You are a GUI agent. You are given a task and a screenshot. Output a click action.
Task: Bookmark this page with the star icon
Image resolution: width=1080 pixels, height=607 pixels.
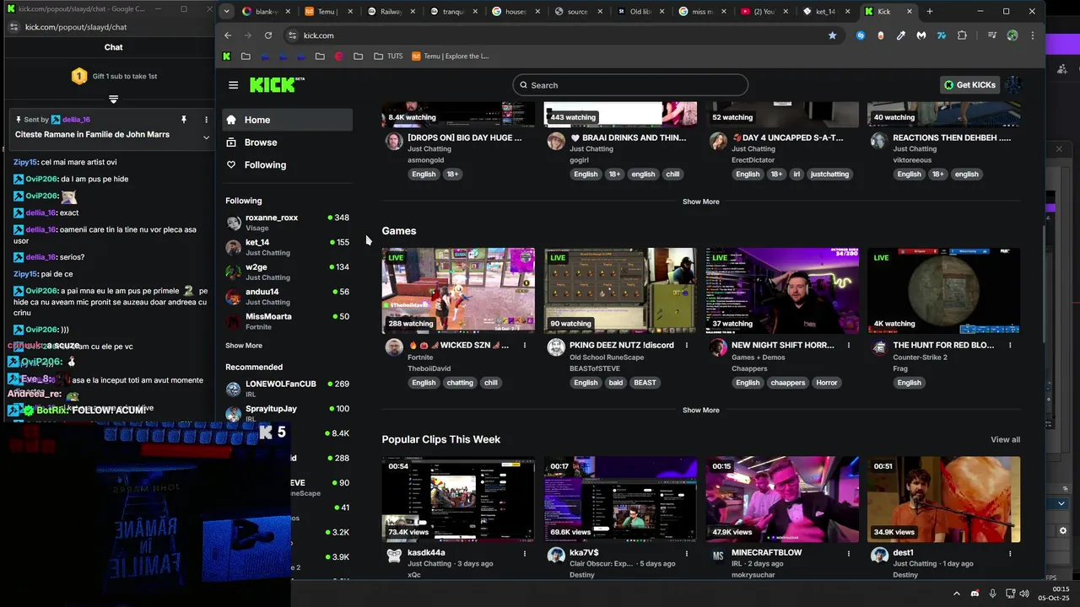(x=832, y=35)
